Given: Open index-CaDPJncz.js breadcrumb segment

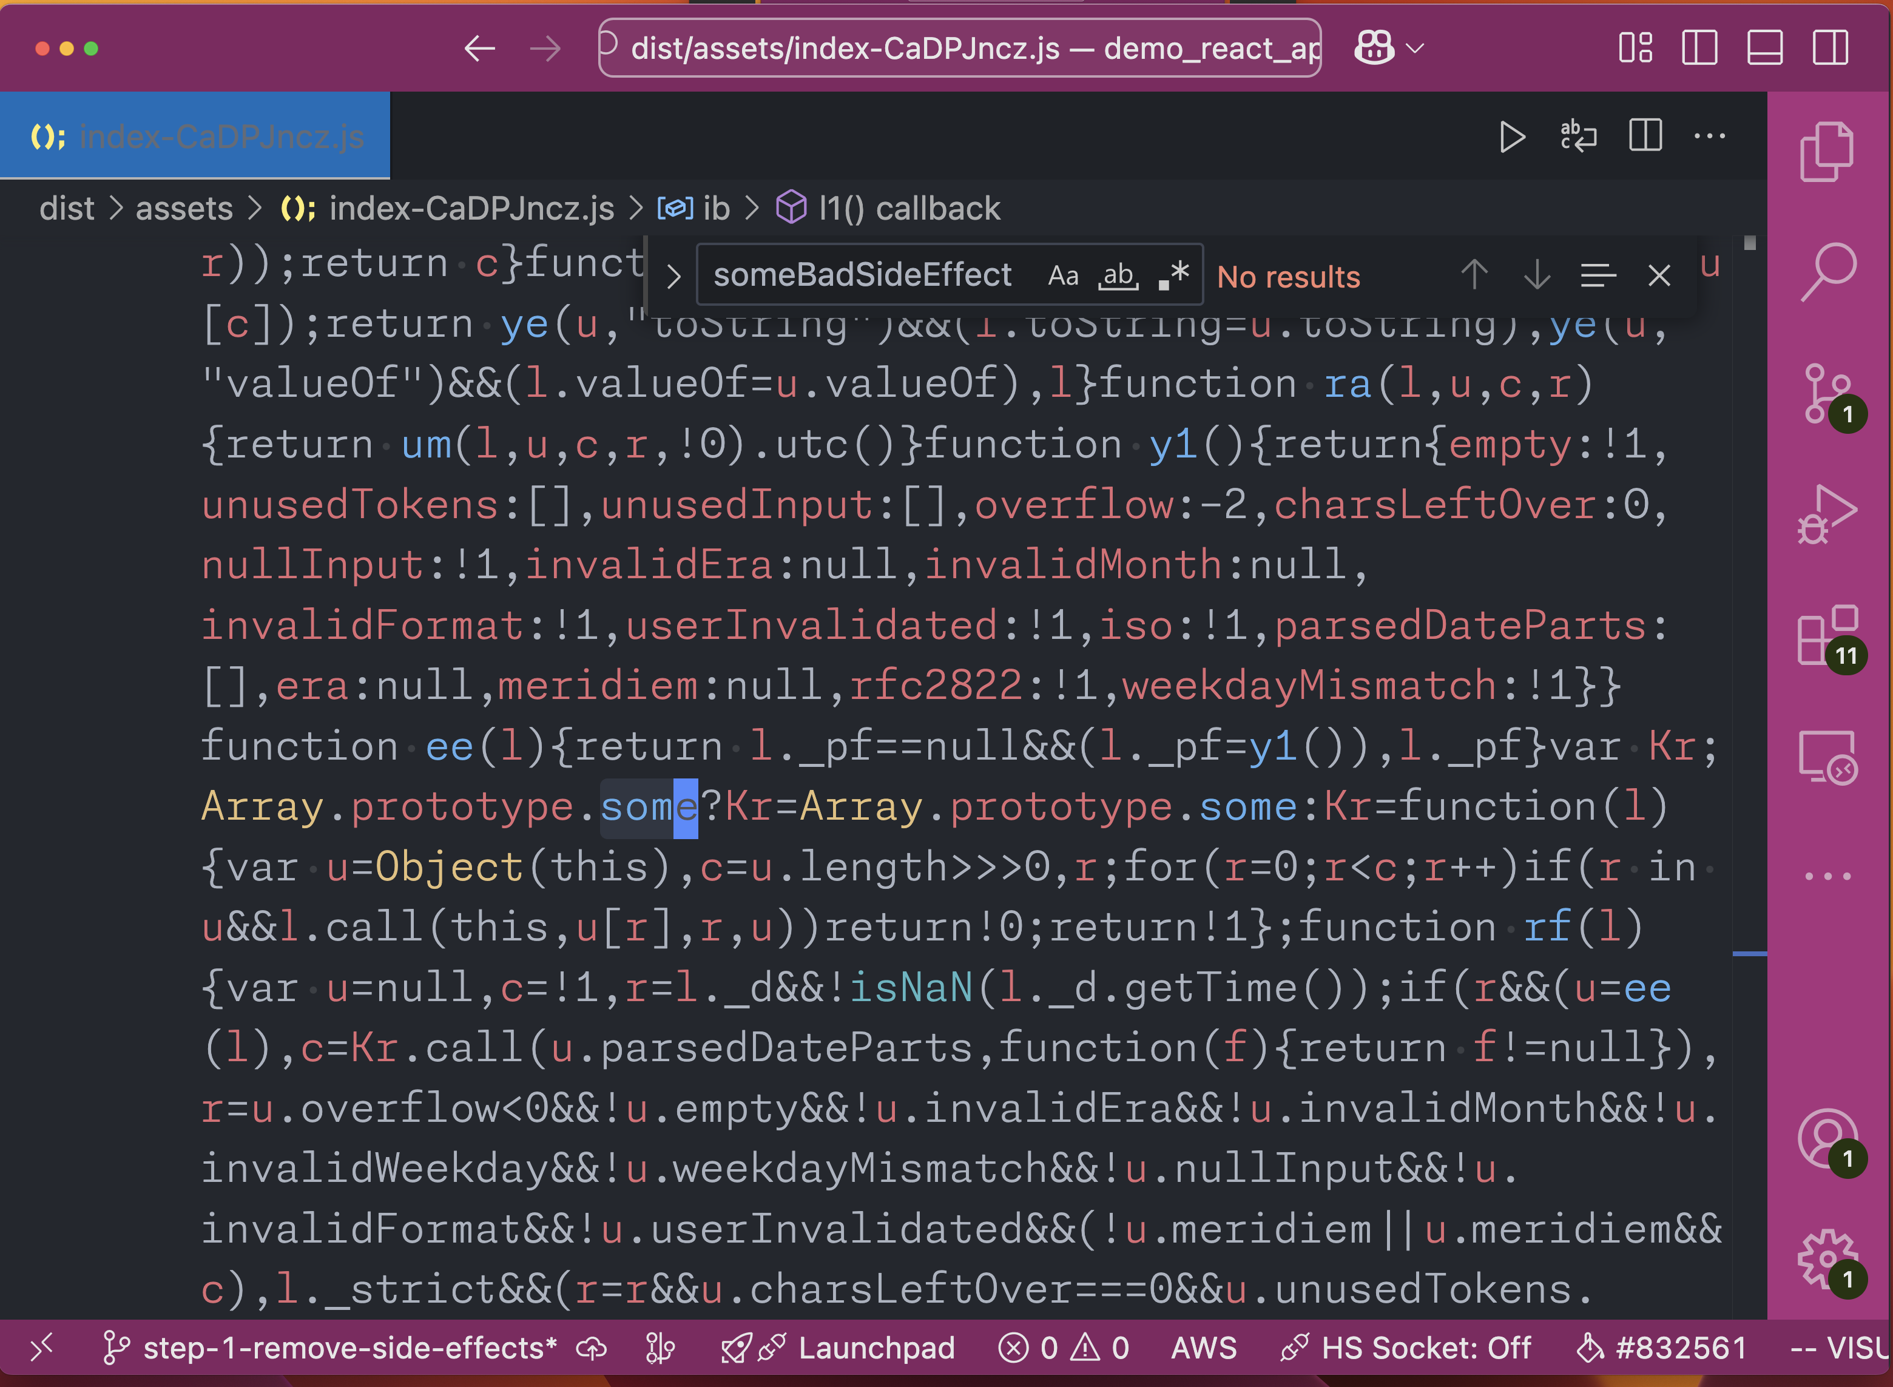Looking at the screenshot, I should (447, 208).
